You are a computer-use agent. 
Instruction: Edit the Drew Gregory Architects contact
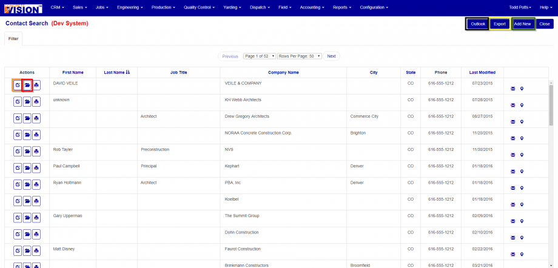18,118
